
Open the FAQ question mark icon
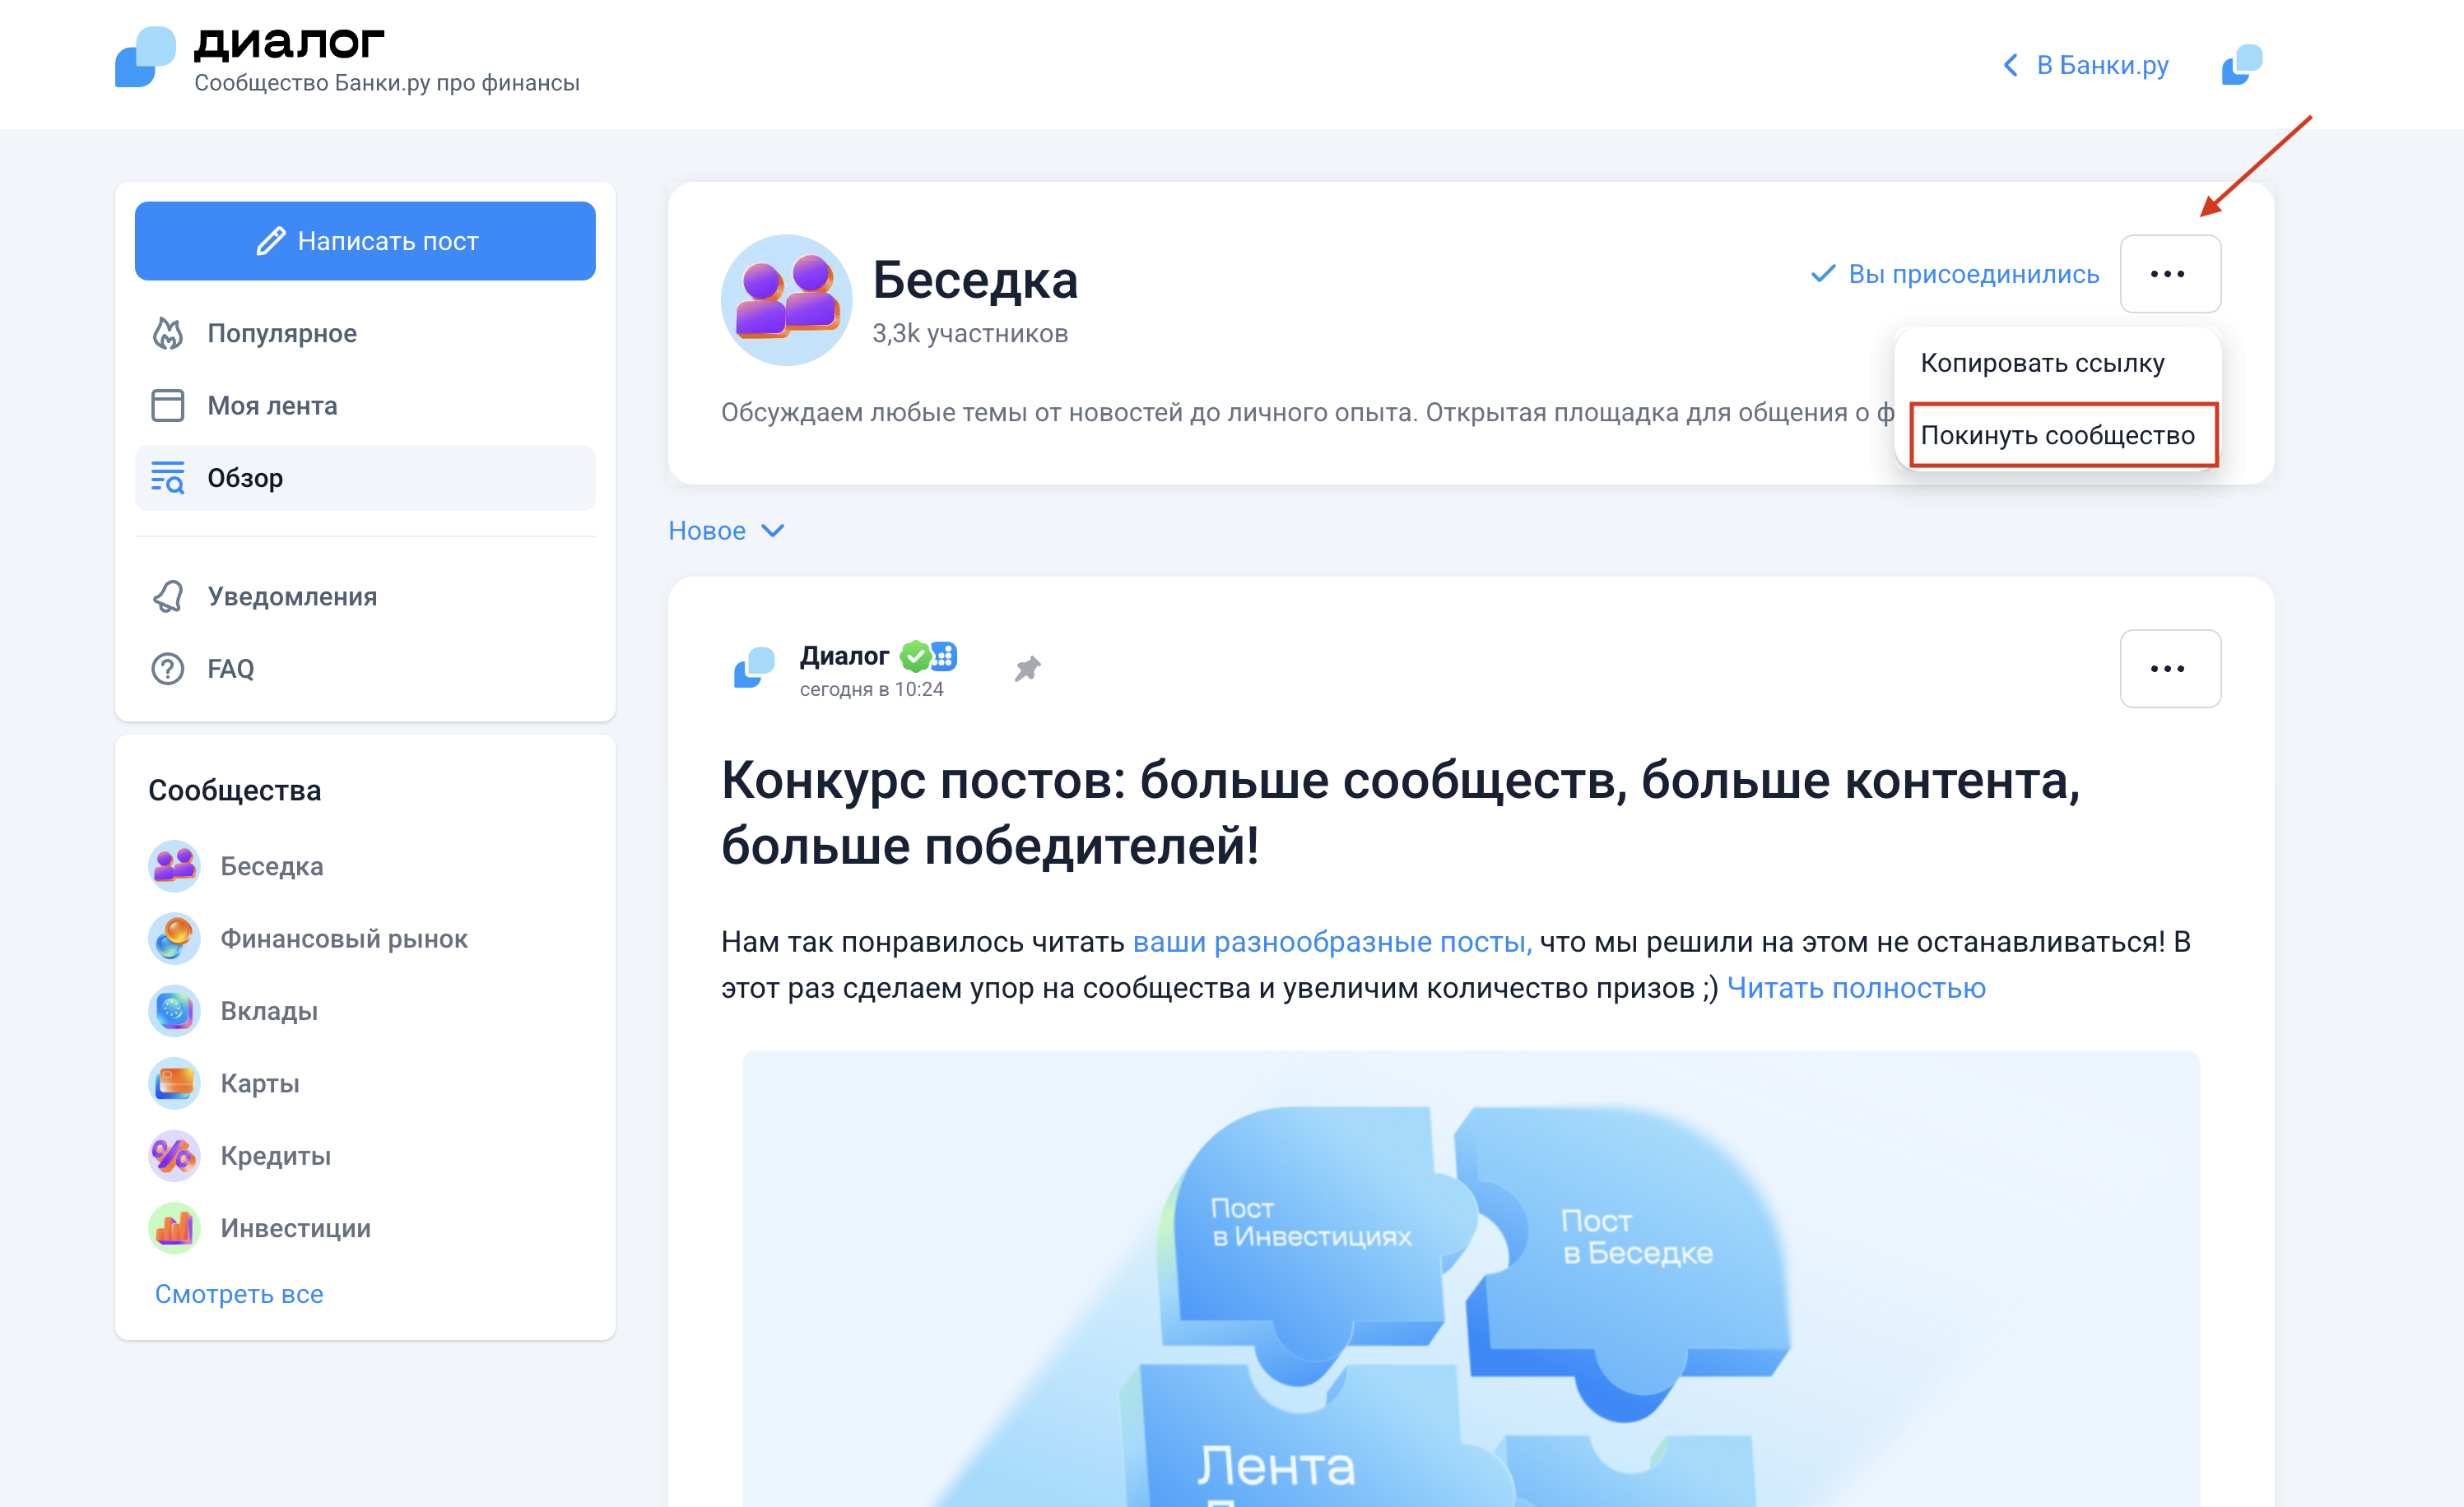pos(167,669)
